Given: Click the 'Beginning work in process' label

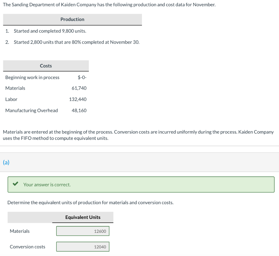Looking at the screenshot, I should click(32, 77).
